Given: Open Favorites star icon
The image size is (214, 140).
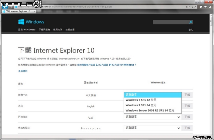Looking at the screenshot, I should click(x=205, y=7).
